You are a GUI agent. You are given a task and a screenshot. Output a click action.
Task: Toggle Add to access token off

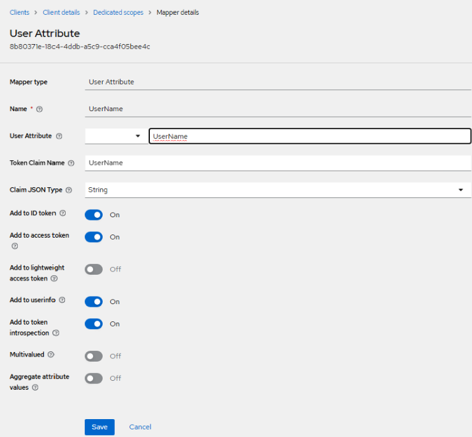(x=94, y=237)
